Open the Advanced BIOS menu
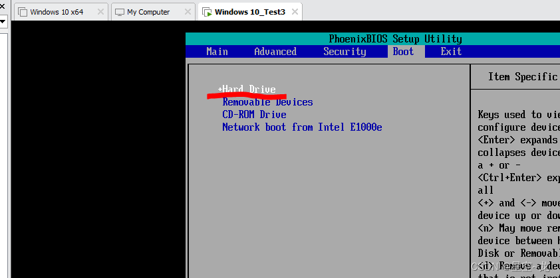The width and height of the screenshot is (560, 278). [275, 52]
